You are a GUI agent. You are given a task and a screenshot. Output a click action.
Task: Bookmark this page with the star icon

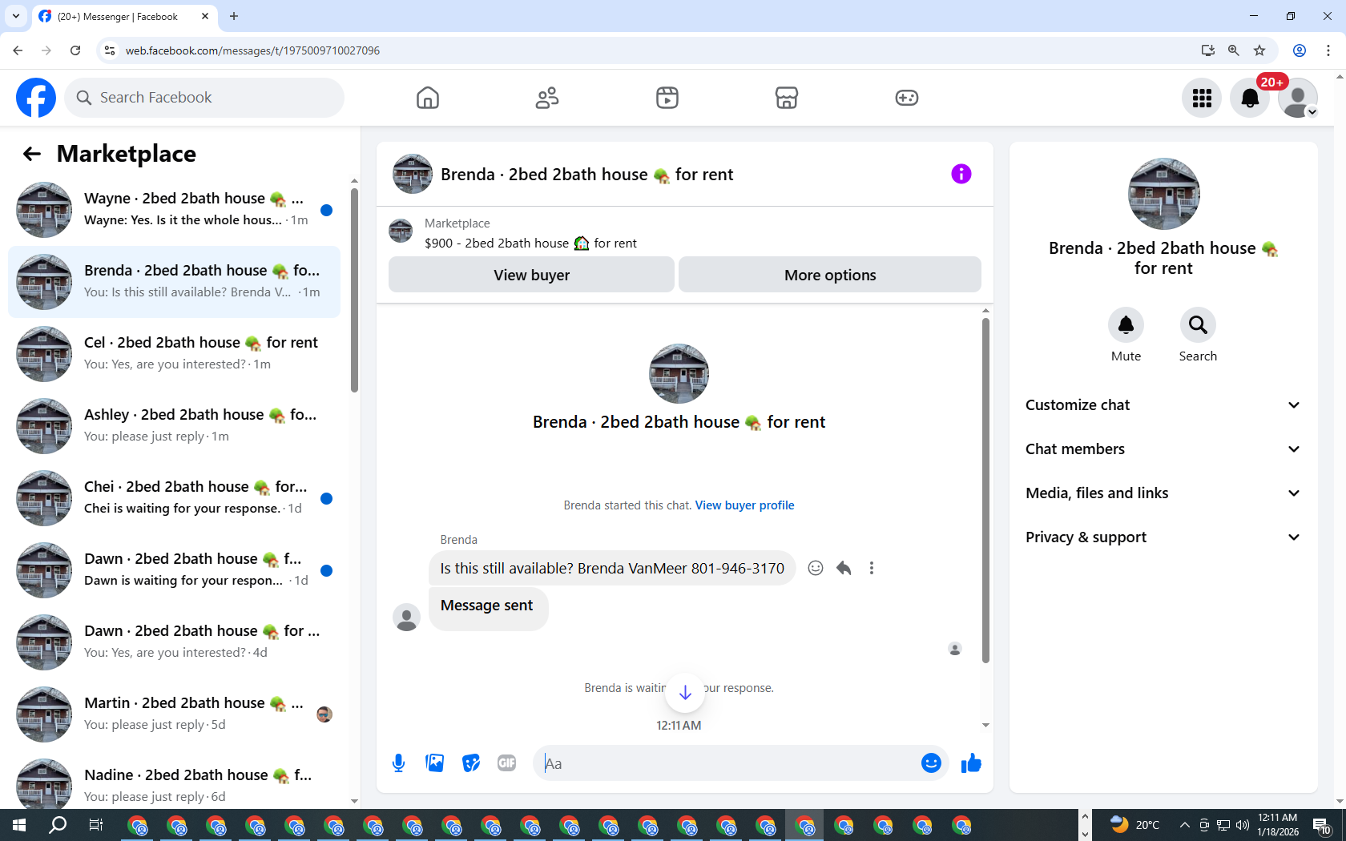pos(1259,50)
